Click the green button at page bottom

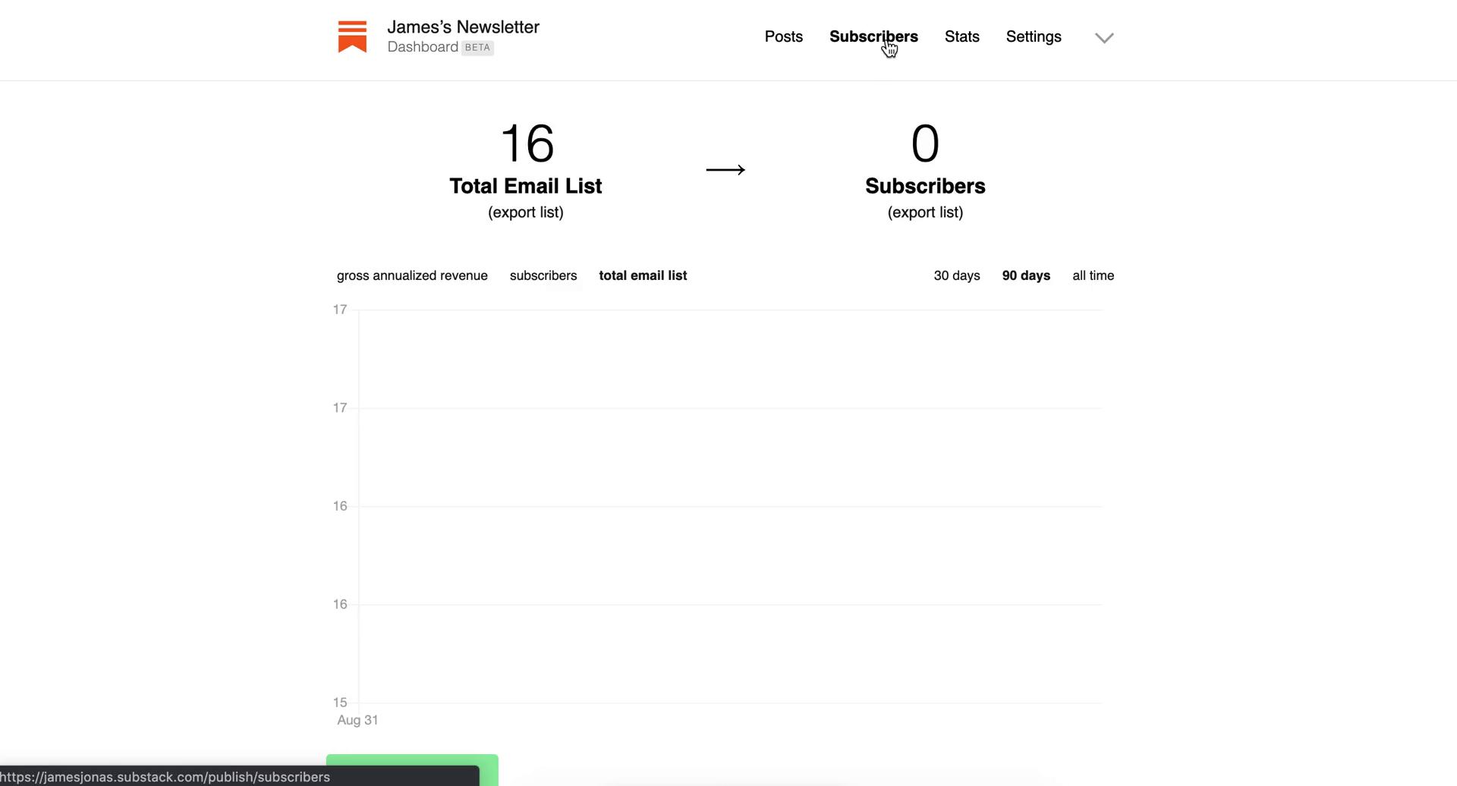412,770
